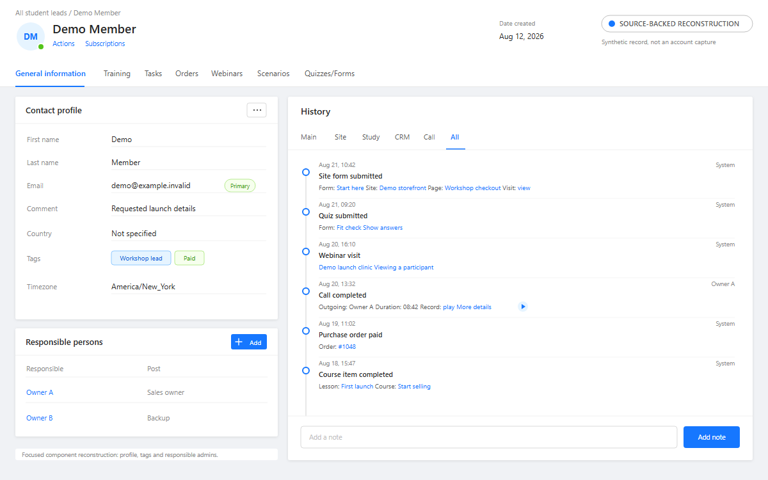Select the All history filter
The width and height of the screenshot is (768, 480).
(455, 137)
